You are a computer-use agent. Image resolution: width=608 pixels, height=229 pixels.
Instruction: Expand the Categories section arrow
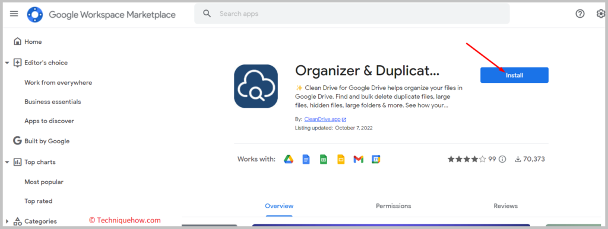tap(7, 222)
